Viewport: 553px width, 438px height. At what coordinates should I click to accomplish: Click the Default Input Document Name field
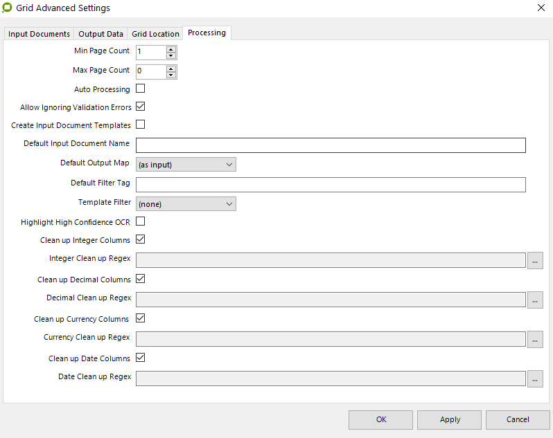[331, 145]
